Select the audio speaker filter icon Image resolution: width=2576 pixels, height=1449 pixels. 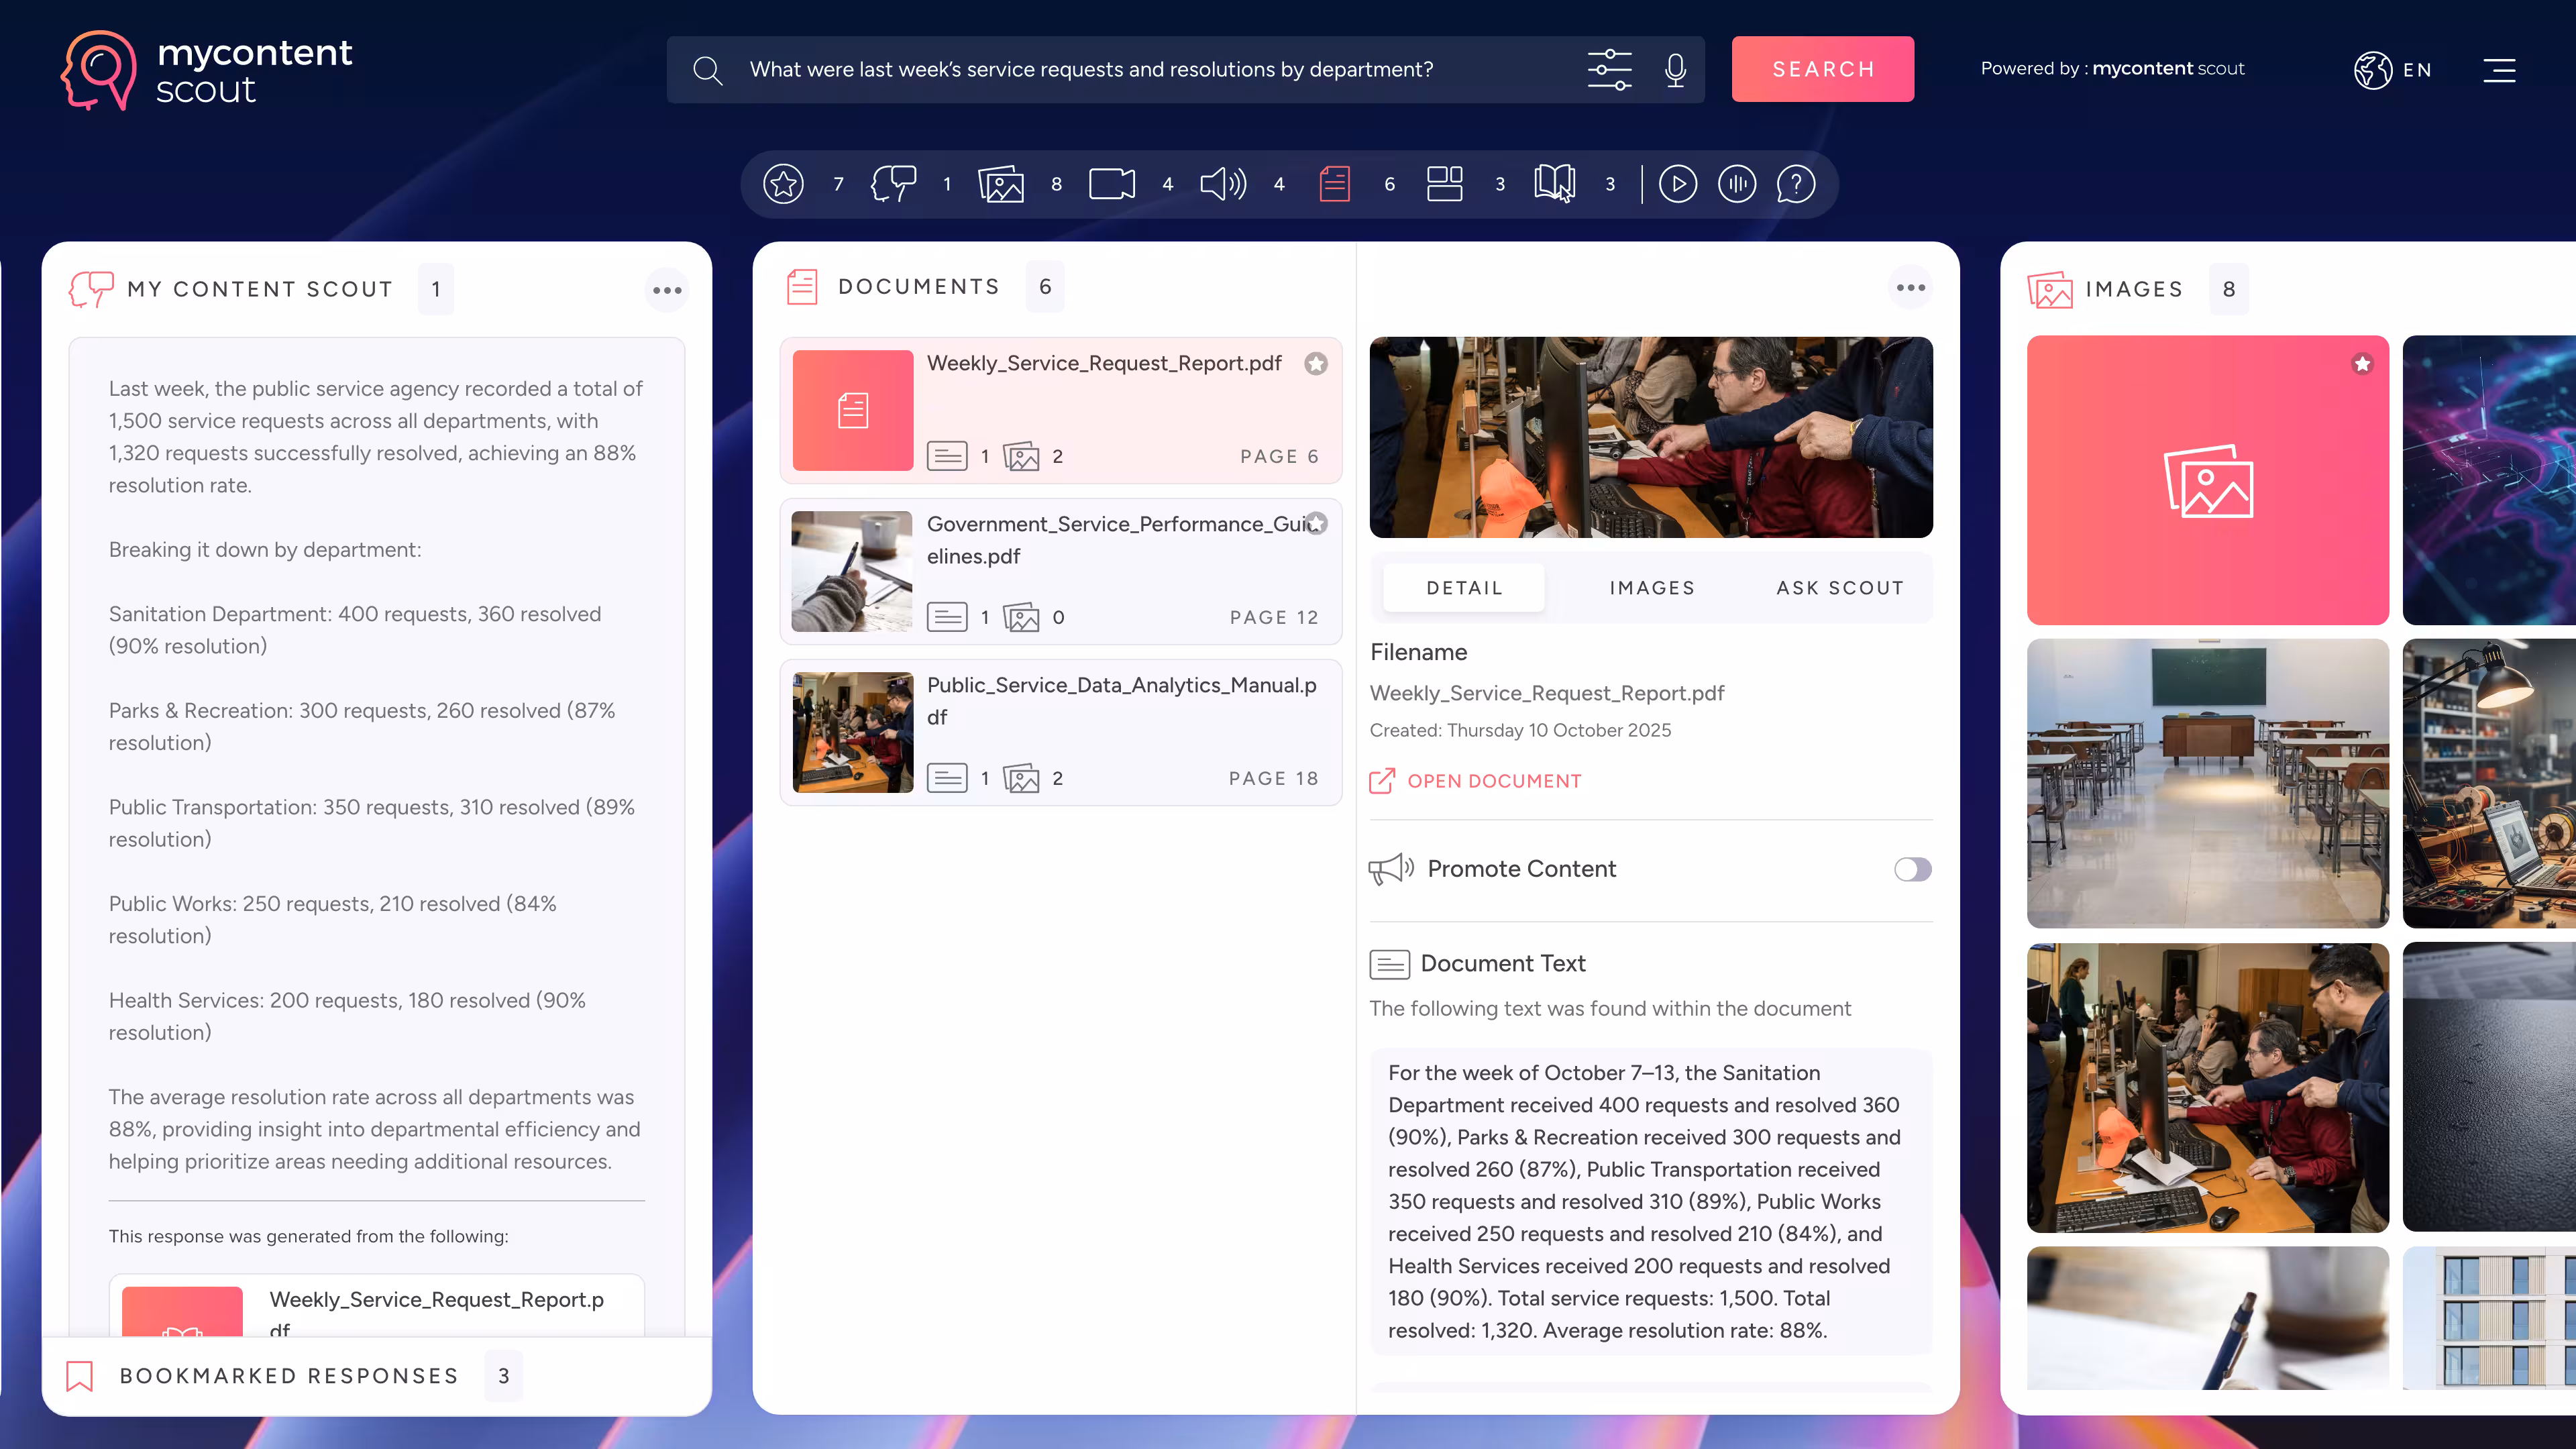(1222, 184)
